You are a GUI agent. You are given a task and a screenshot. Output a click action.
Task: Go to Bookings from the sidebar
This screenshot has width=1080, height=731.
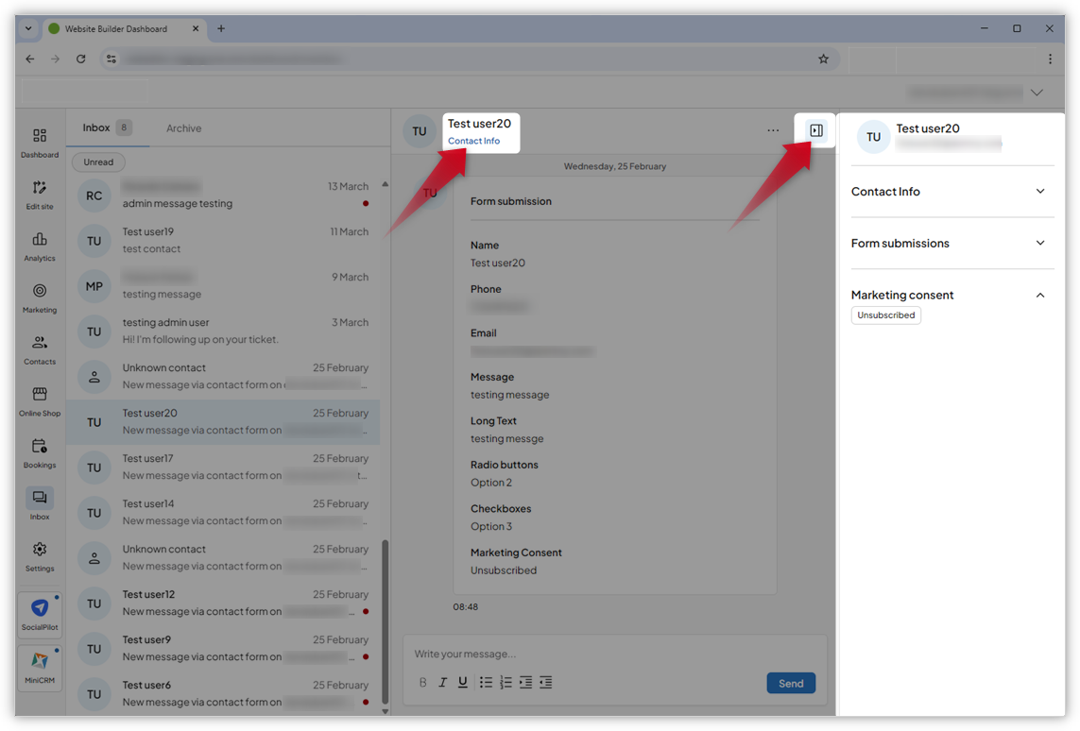tap(39, 451)
